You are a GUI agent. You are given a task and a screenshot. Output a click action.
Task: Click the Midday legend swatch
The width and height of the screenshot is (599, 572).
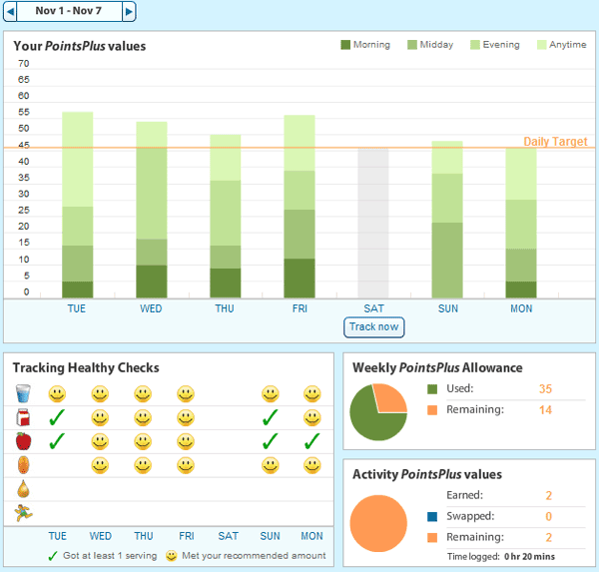click(412, 45)
